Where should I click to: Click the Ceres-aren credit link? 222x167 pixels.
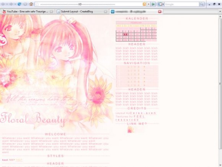pyautogui.click(x=143, y=113)
